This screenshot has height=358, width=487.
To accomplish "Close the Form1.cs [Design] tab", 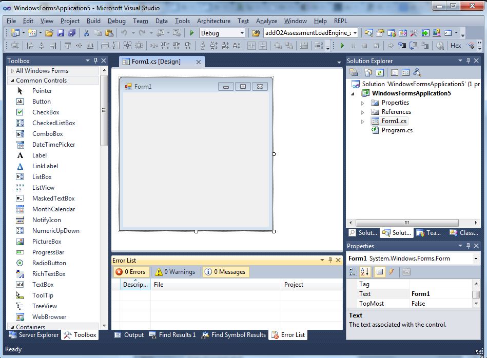I will 199,62.
